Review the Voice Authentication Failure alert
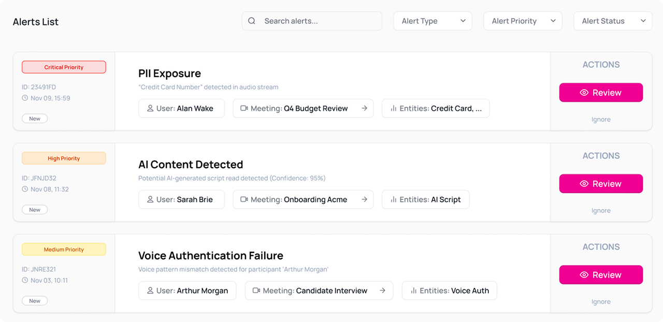This screenshot has width=663, height=322. [601, 275]
